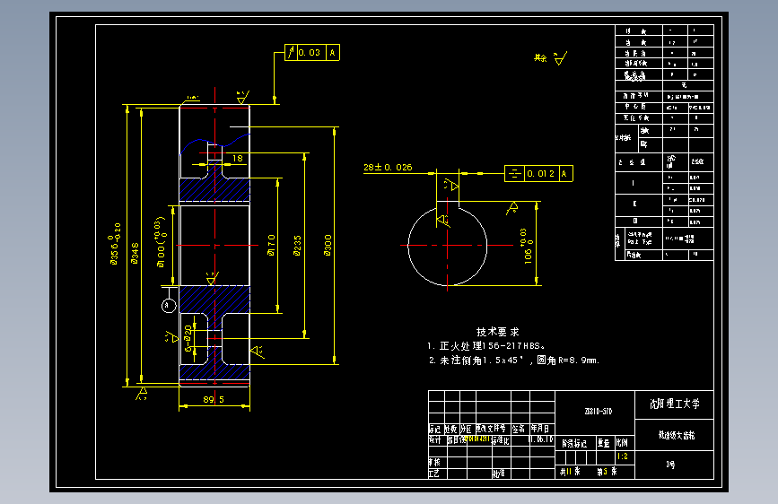Select the Ø170 diameter dimension
This screenshot has height=504, width=778.
271,245
